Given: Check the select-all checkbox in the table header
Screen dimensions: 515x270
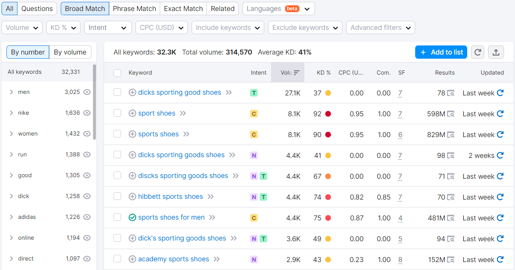Looking at the screenshot, I should pyautogui.click(x=117, y=73).
